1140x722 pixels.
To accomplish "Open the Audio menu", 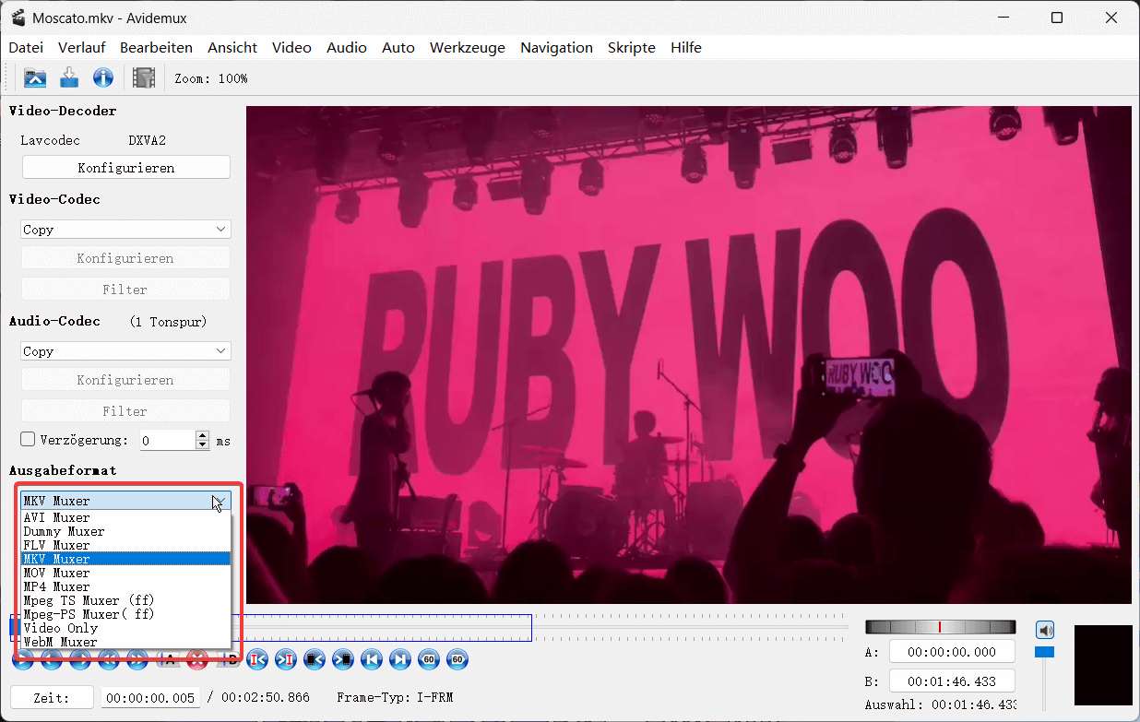I will 347,47.
